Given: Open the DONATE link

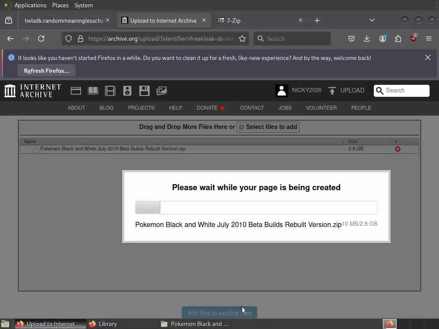Looking at the screenshot, I should click(x=210, y=108).
